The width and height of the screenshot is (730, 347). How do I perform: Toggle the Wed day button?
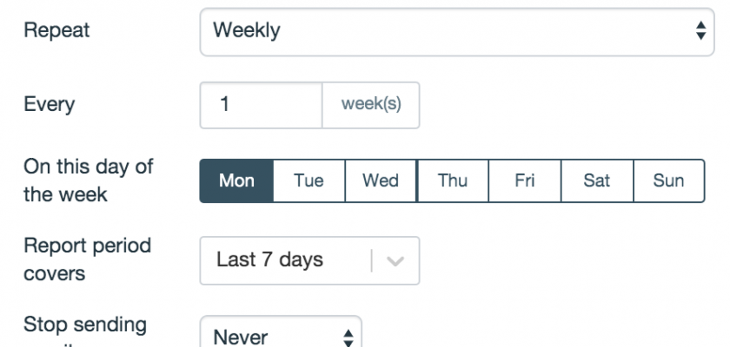[381, 180]
